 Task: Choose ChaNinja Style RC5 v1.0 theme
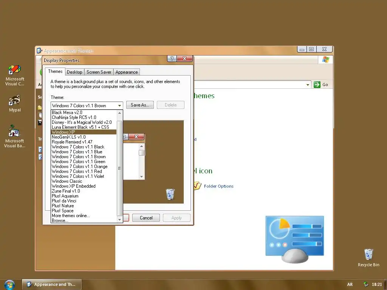click(84, 117)
